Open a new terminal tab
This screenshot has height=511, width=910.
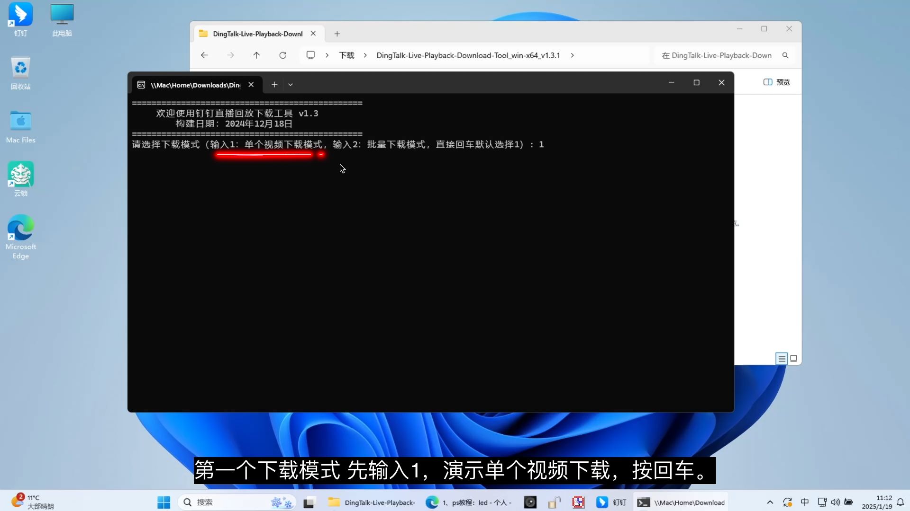click(274, 85)
